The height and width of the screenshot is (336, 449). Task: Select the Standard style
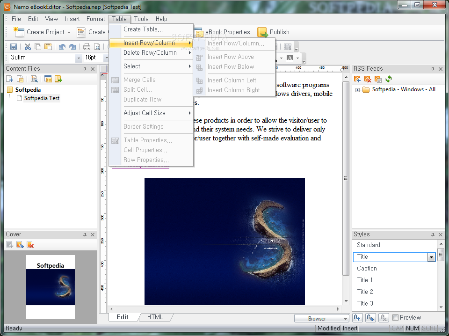395,245
